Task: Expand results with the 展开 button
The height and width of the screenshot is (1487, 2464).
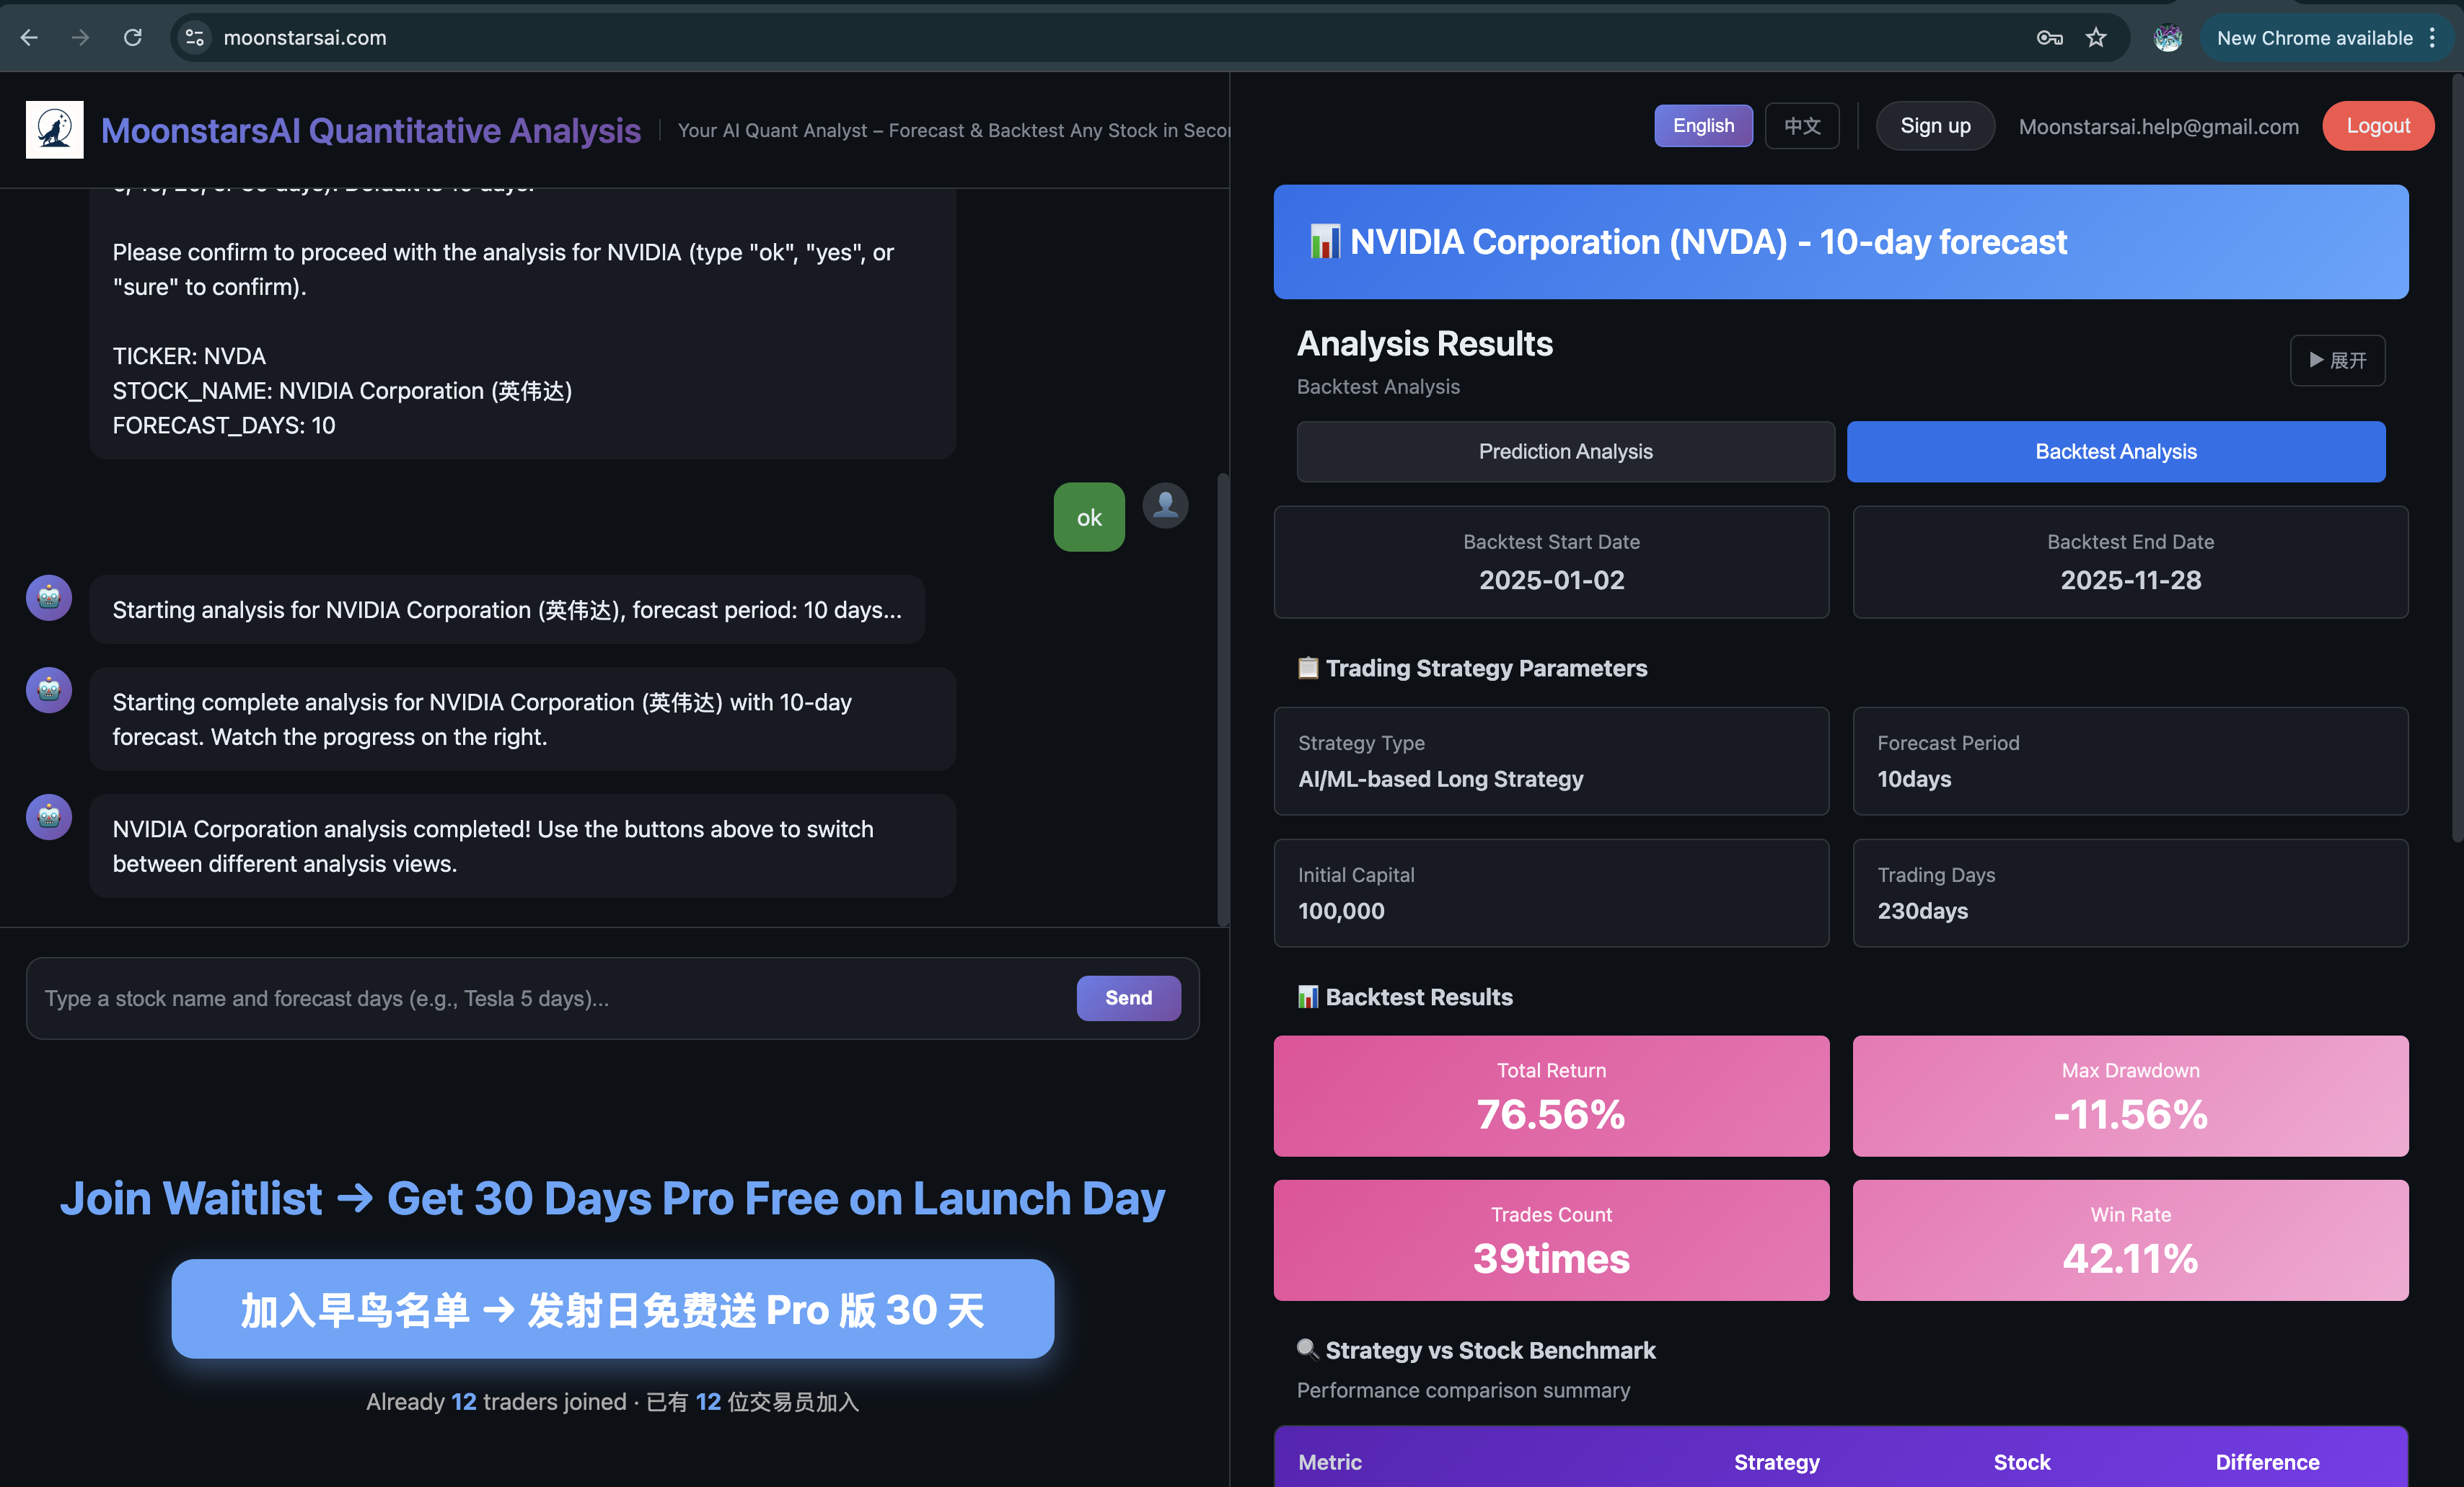Action: [x=2338, y=360]
